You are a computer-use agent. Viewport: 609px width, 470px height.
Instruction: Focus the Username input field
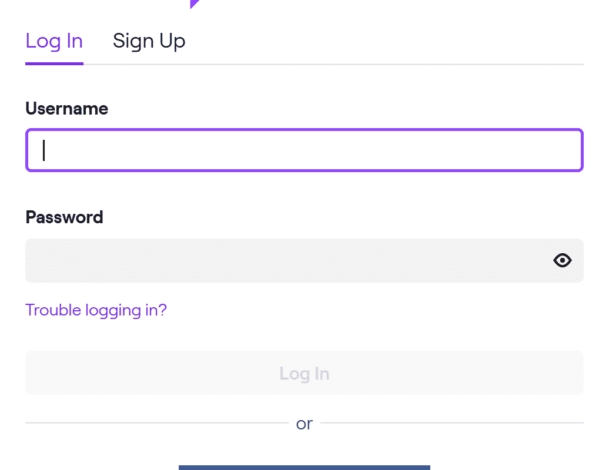[304, 150]
